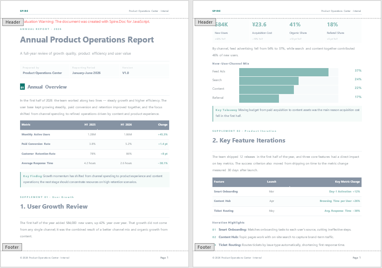Click the SPIRE logo text in the first page header
Screen dimensions: 382x268
point(24,11)
